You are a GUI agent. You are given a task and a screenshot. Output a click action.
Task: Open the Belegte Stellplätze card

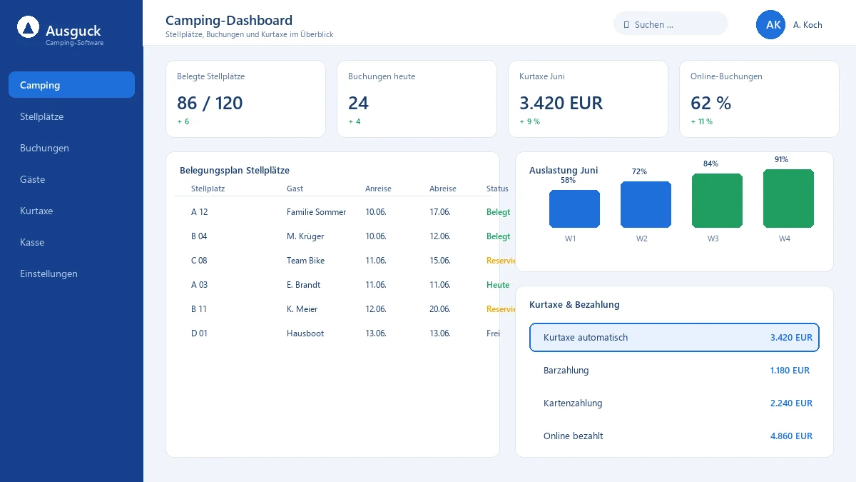coord(245,99)
